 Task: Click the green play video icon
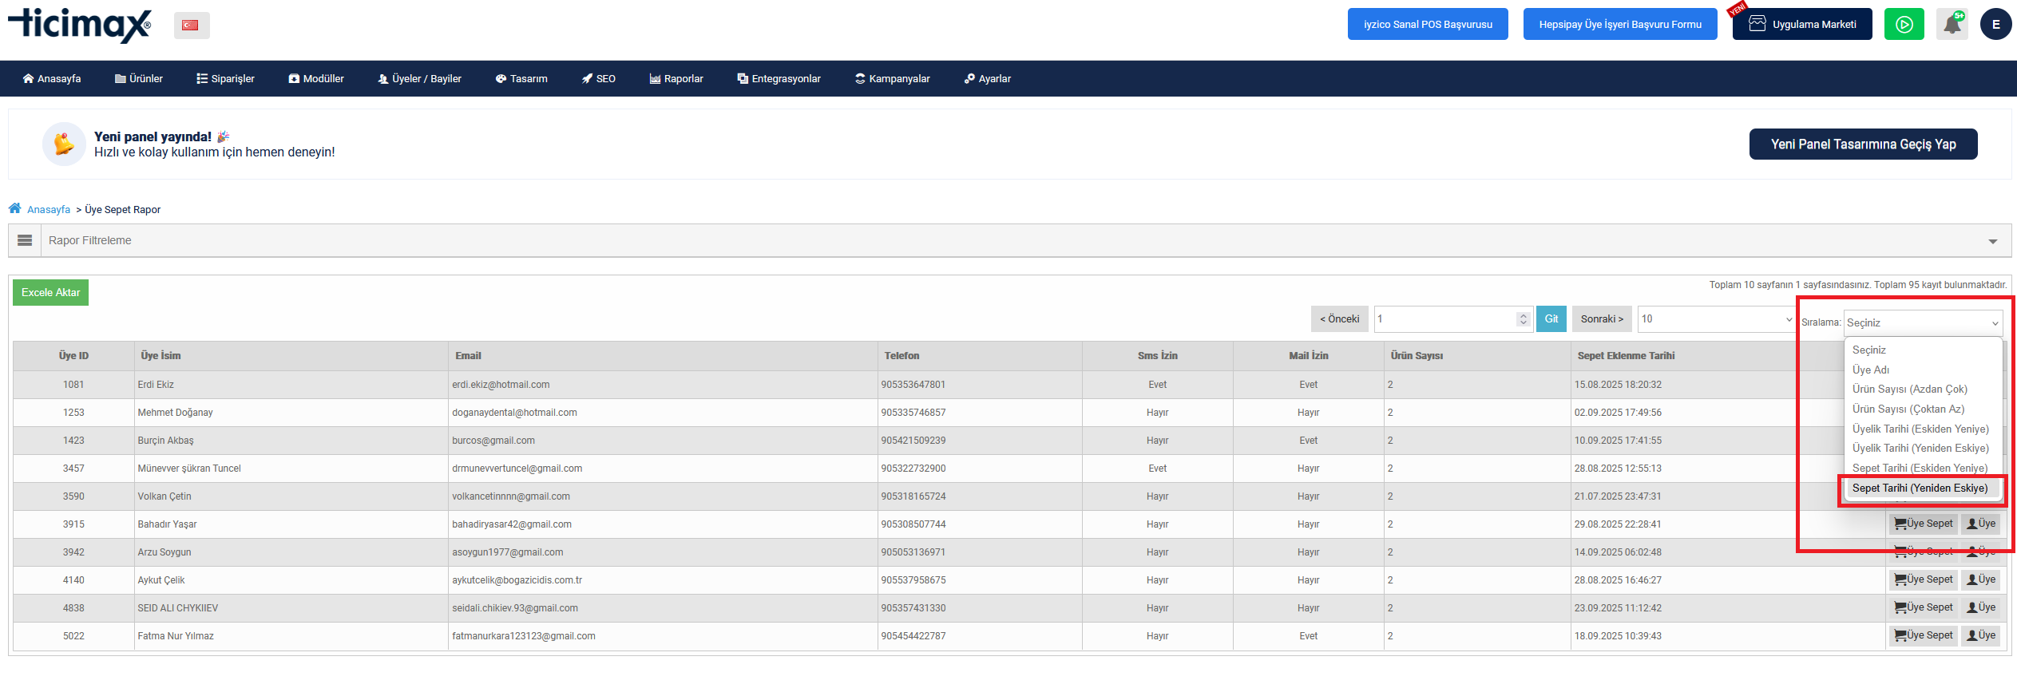(x=1904, y=25)
